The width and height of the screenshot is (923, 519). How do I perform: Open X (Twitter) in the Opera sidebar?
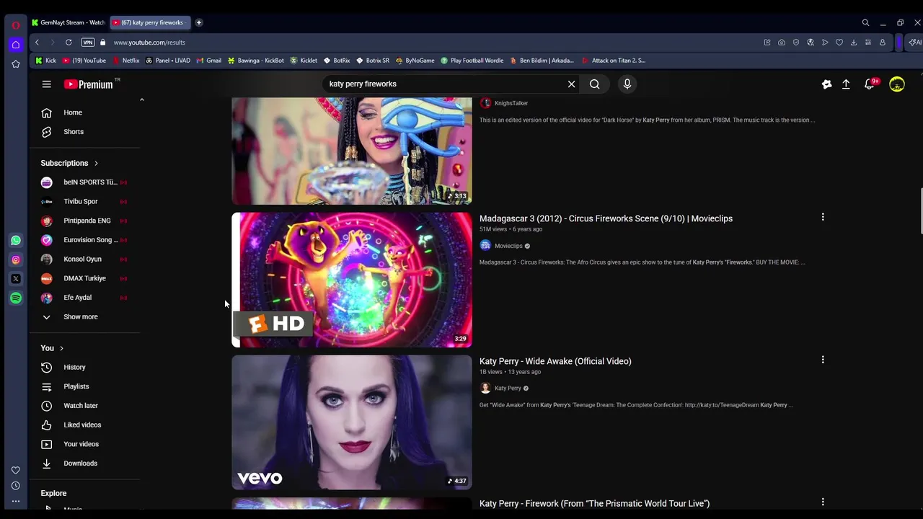click(16, 278)
